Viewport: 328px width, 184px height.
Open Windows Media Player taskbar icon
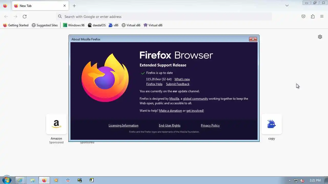[x=56, y=180]
